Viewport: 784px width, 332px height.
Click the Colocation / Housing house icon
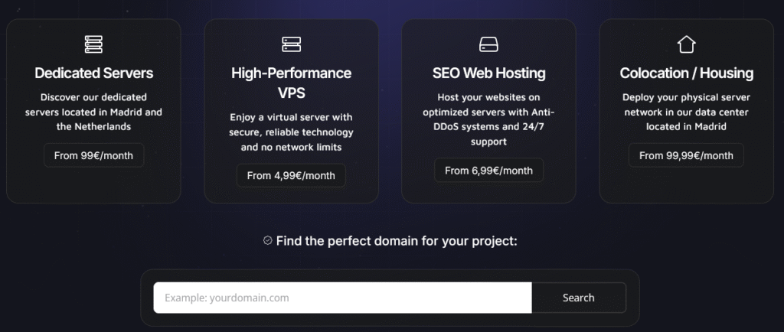(x=686, y=44)
